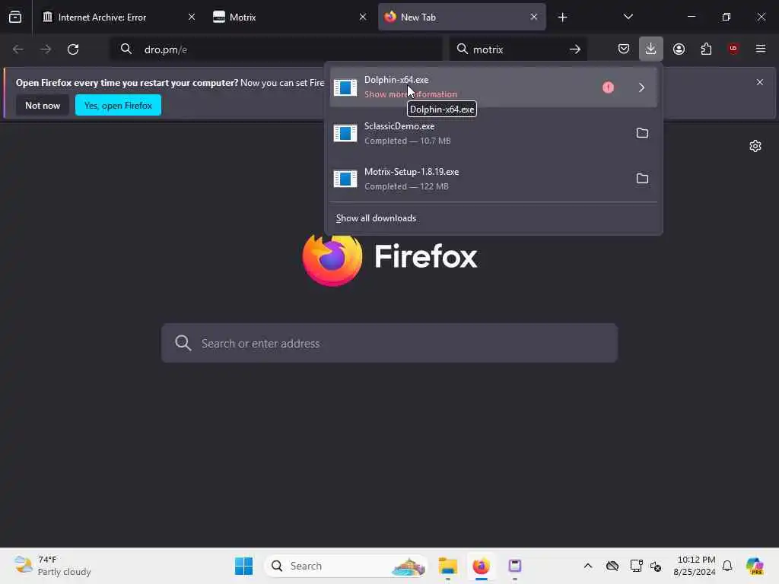Open Firefox from the taskbar

(x=481, y=566)
